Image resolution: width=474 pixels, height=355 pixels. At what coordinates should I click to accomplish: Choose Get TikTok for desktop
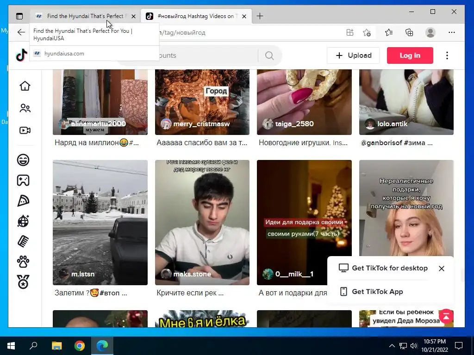(x=383, y=268)
